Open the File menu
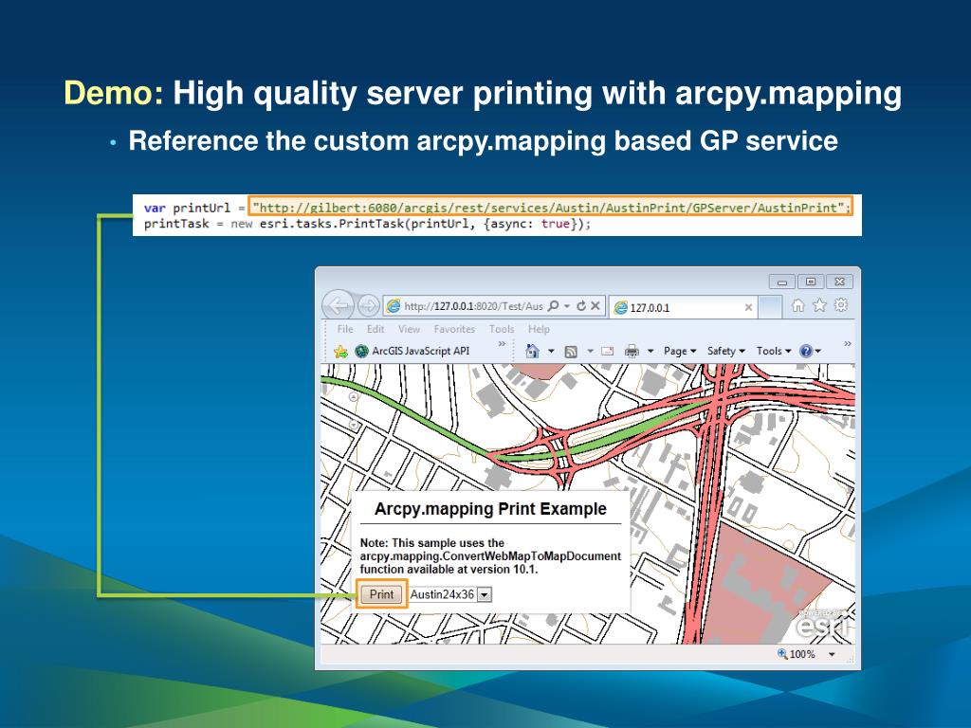The image size is (971, 728). click(345, 329)
